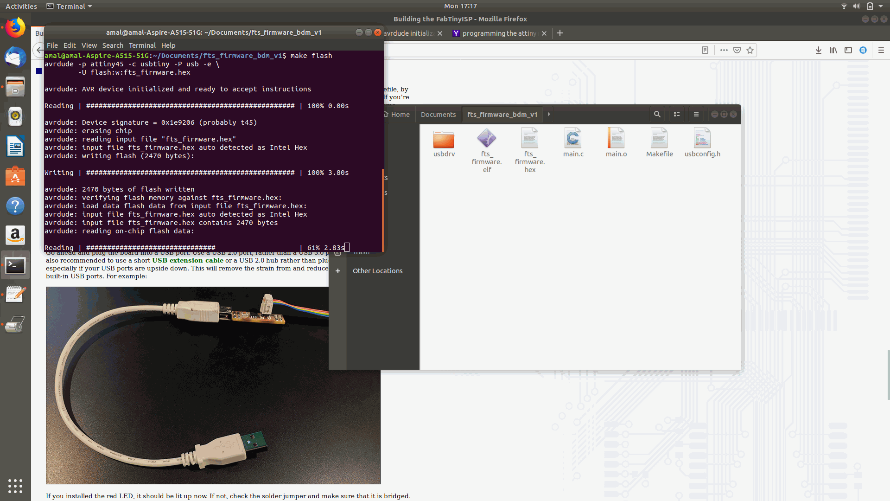Switch to the 'programming the attiny' tab
Image resolution: width=890 pixels, height=501 pixels.
499,33
